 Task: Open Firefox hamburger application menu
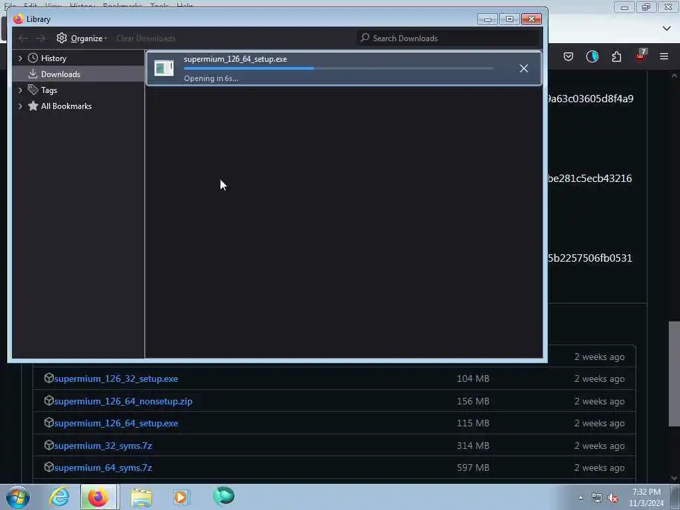pyautogui.click(x=664, y=57)
